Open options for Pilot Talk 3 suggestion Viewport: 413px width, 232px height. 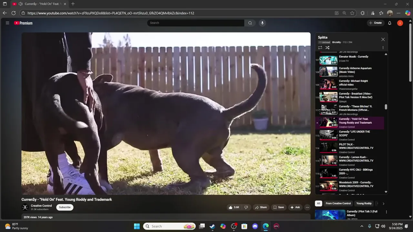tap(386, 212)
